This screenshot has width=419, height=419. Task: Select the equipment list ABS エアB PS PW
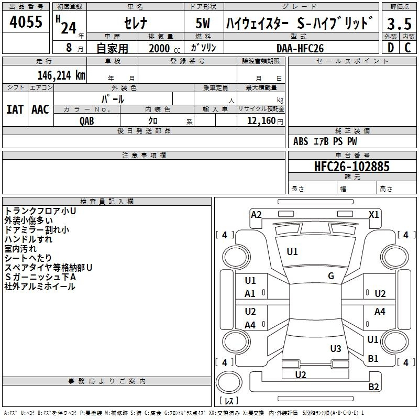325,141
